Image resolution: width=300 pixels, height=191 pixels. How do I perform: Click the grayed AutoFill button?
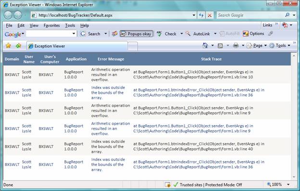point(230,34)
